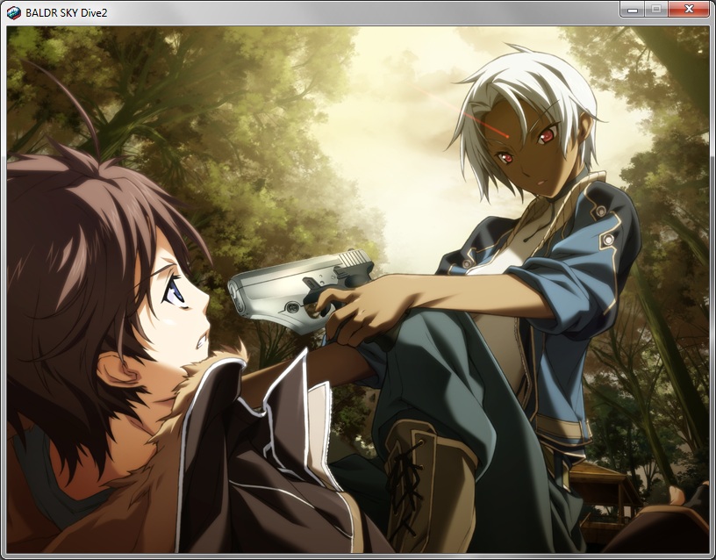Click the window title text BALDR SKY Dive2
Screen dimensions: 716x560
pyautogui.click(x=66, y=13)
